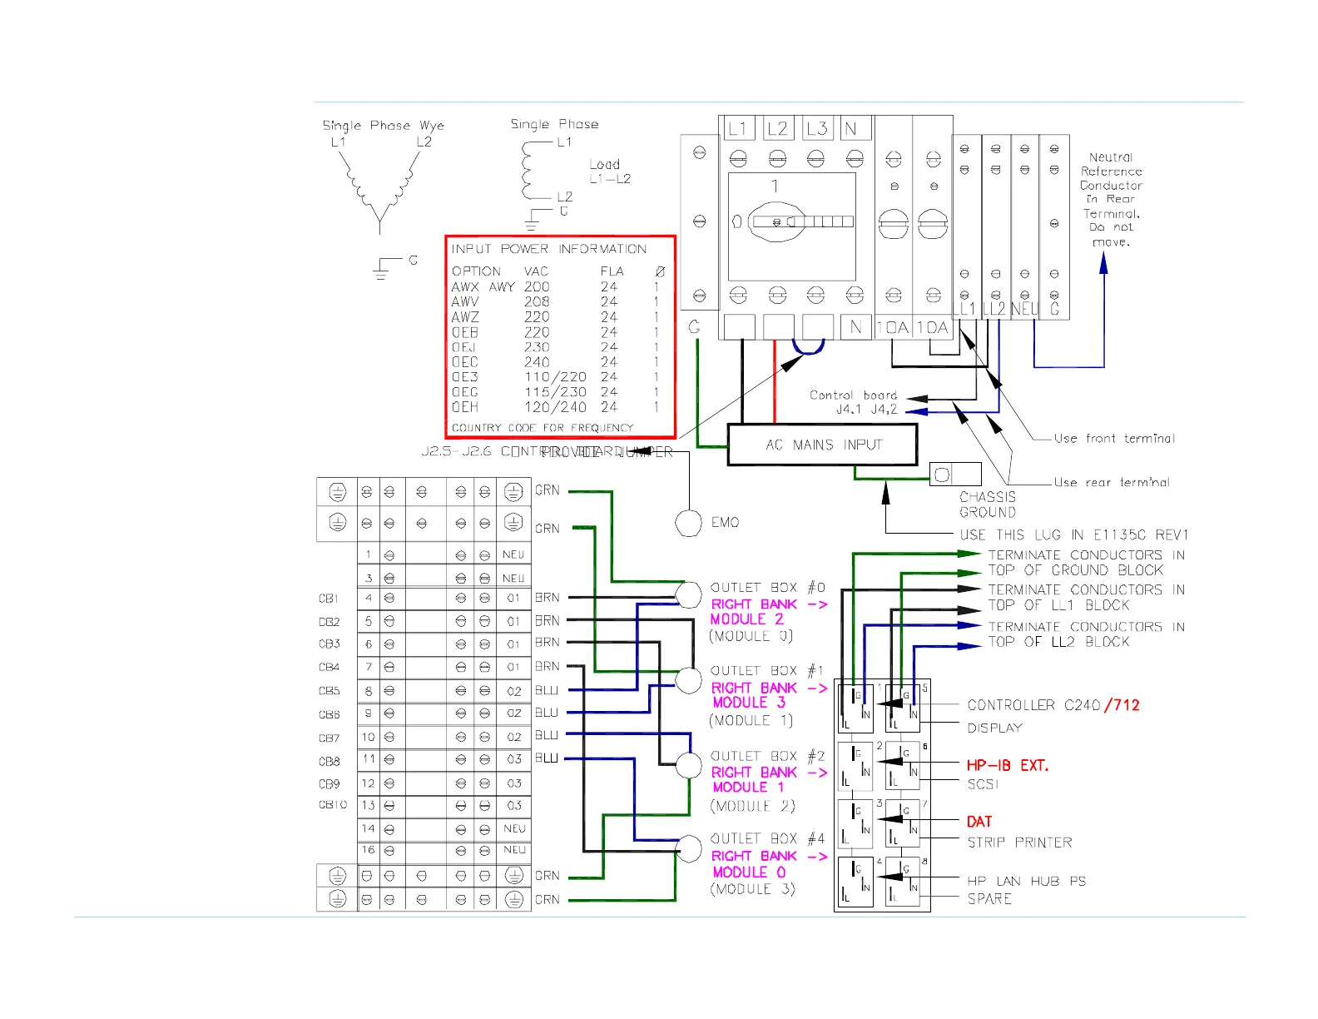Click the '120/240' VAC value
Image resolution: width=1318 pixels, height=1019 pixels.
[555, 407]
